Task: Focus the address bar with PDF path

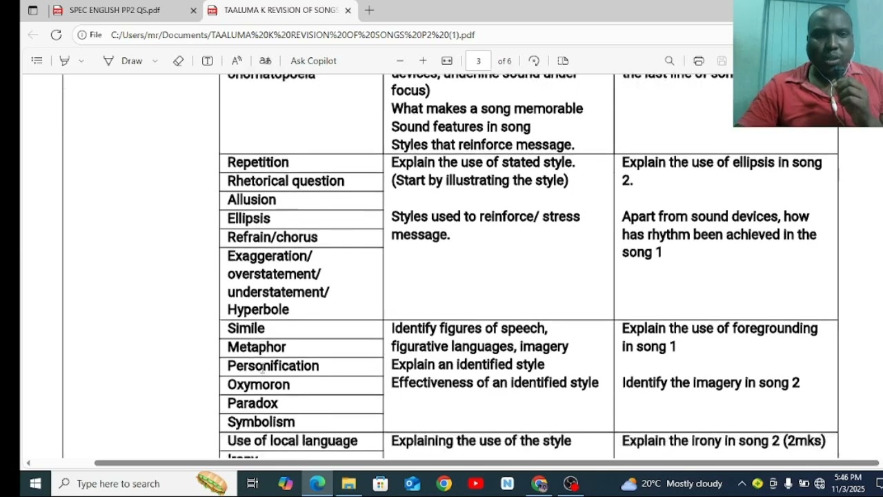Action: pos(293,35)
